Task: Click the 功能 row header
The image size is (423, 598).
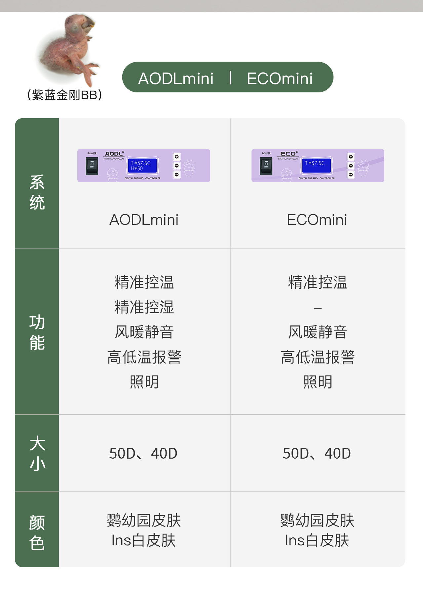Action: 37,332
